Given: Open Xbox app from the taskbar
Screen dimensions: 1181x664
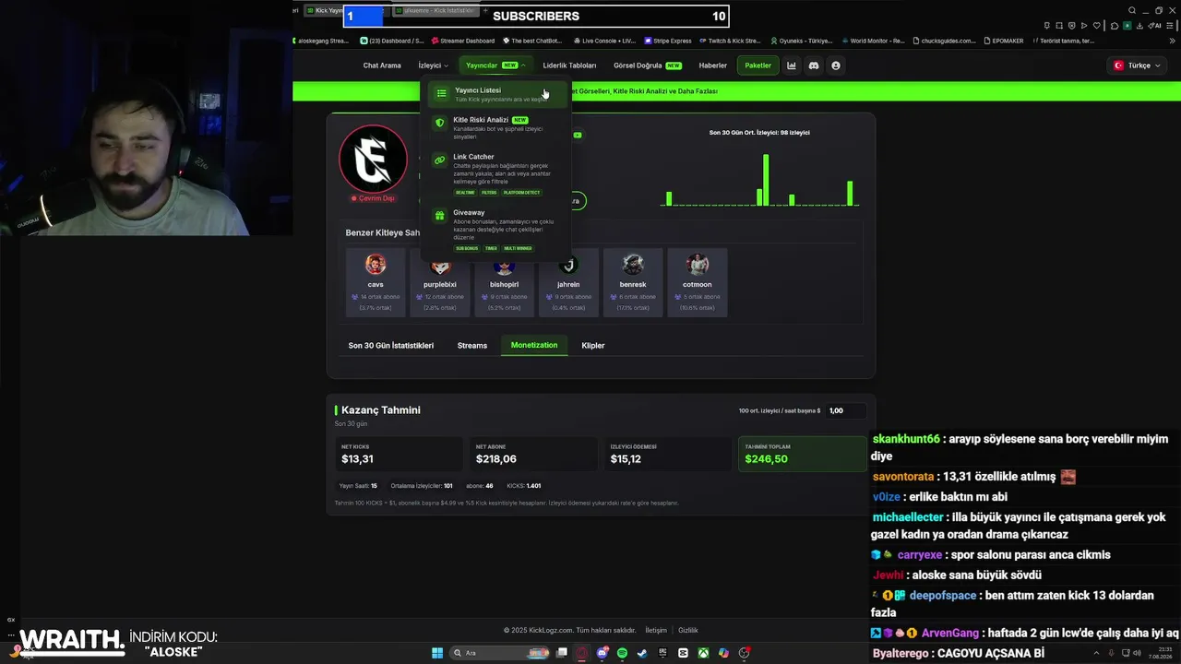Looking at the screenshot, I should 703,653.
